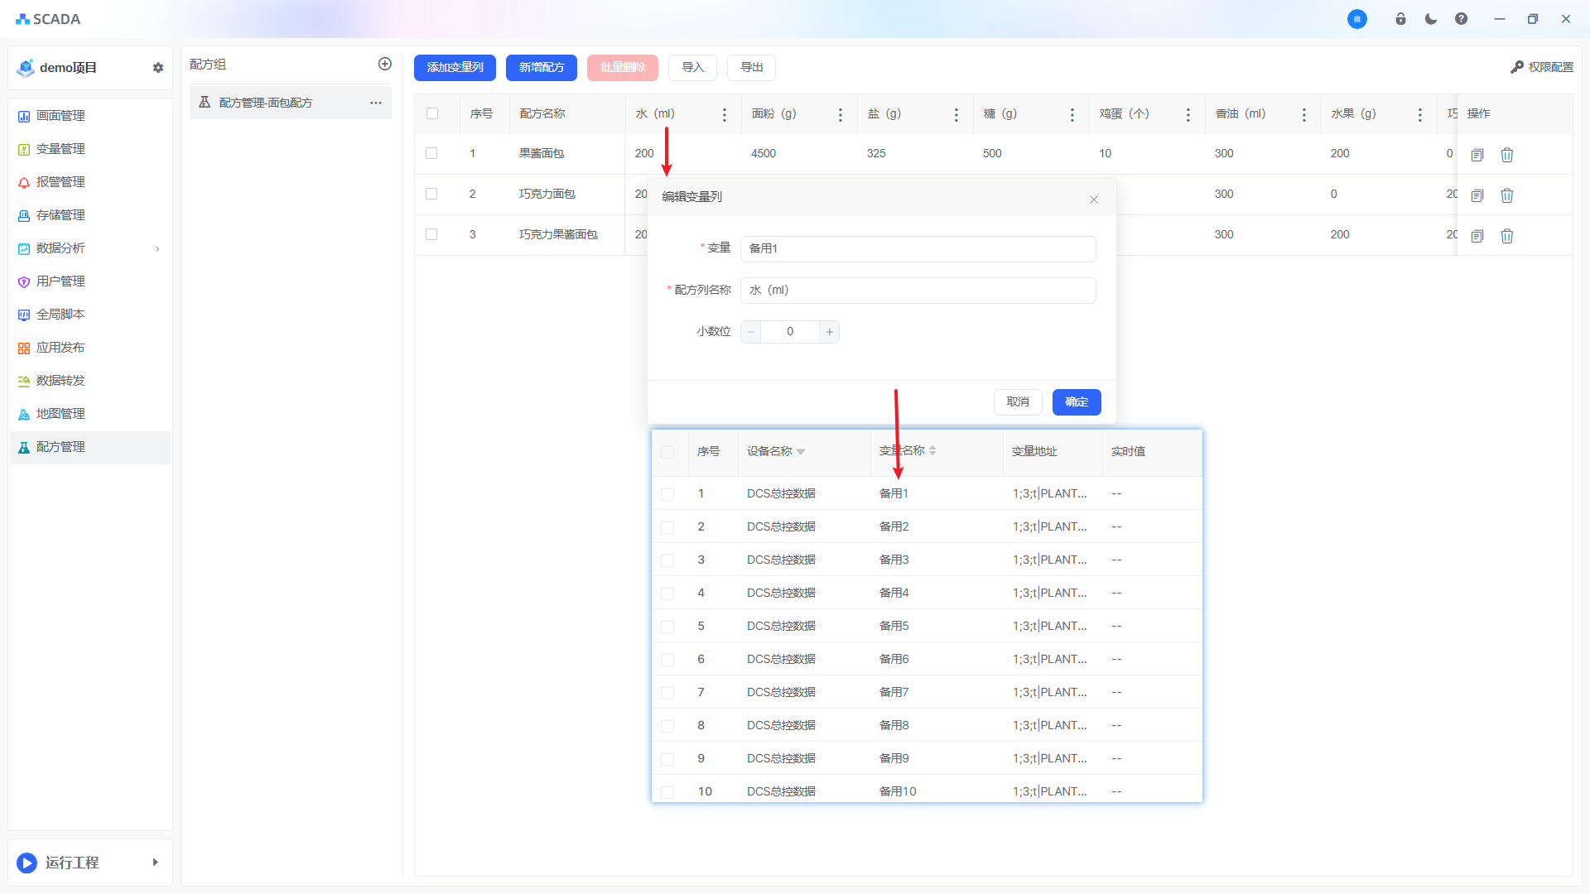The height and width of the screenshot is (894, 1590).
Task: Go to 变量管理 in the sidebar
Action: click(60, 149)
